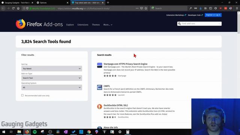
Task: Click the browser back arrow button
Action: click(3, 8)
